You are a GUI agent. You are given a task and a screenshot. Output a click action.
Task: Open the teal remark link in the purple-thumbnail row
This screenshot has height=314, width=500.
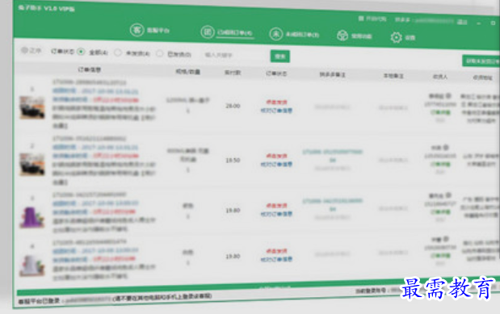(x=333, y=205)
